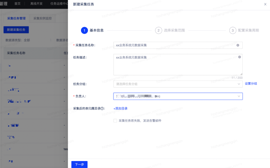Open 任务运维中心 in the top navigation
This screenshot has width=270, height=168.
point(59,4)
